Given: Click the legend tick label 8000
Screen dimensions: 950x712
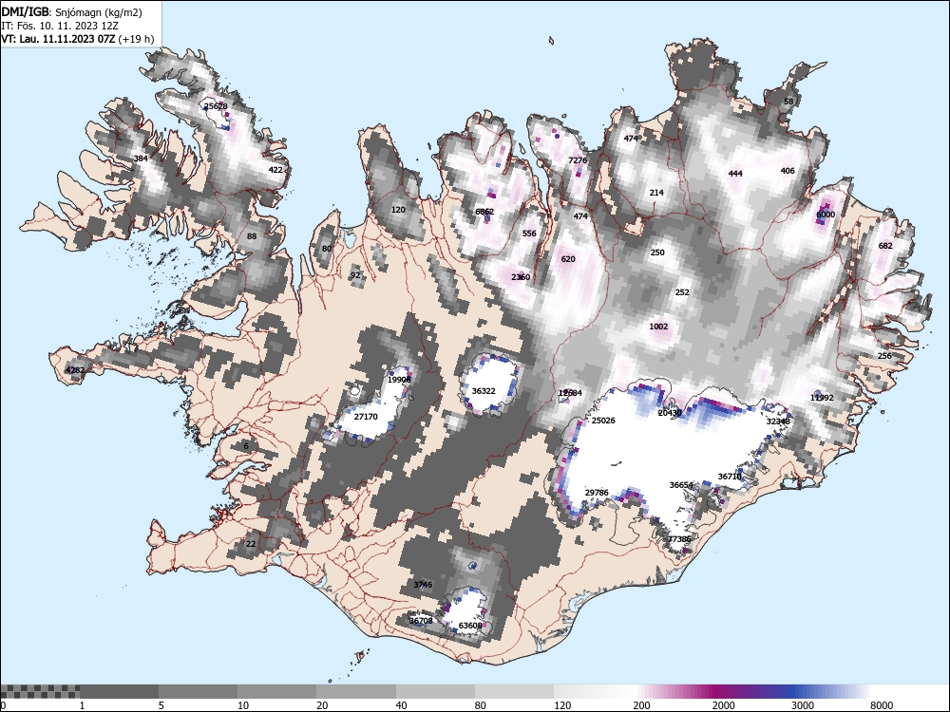Looking at the screenshot, I should tap(882, 705).
